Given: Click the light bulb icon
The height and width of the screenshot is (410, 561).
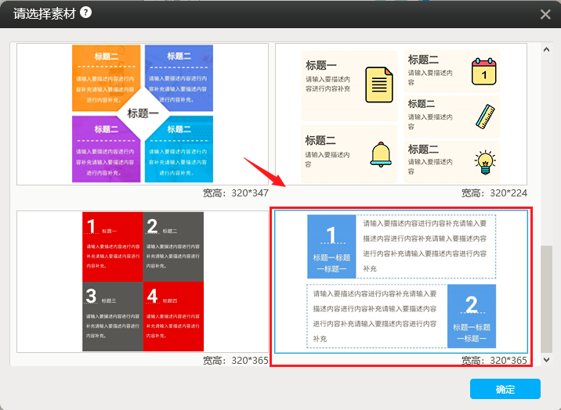Looking at the screenshot, I should coord(485,161).
